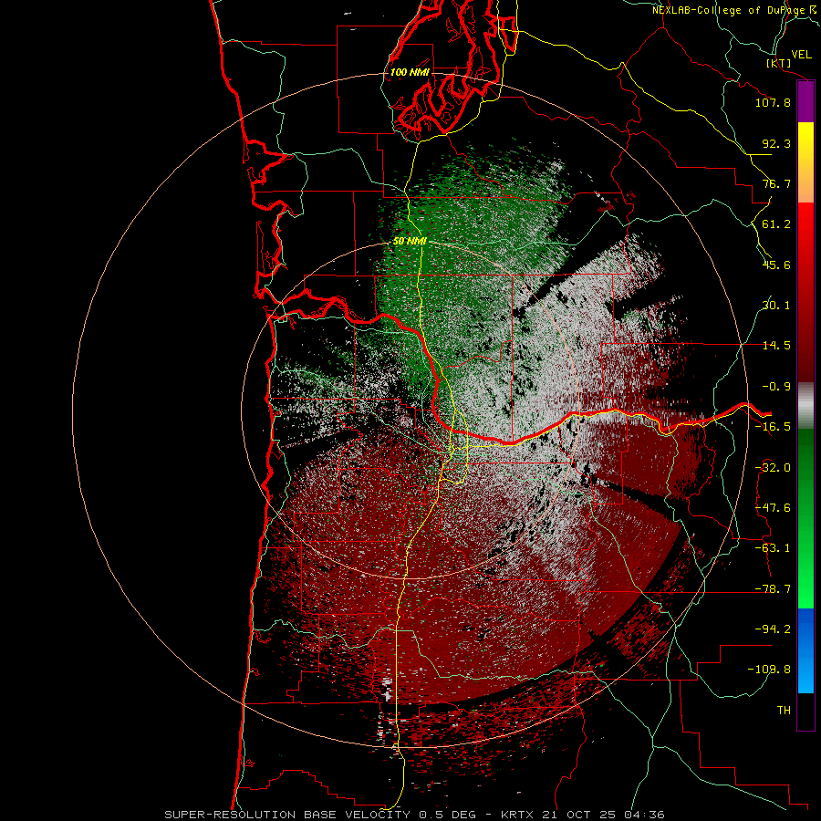The image size is (821, 821).
Task: Click the -63.1 velocity scale value
Action: 773,548
